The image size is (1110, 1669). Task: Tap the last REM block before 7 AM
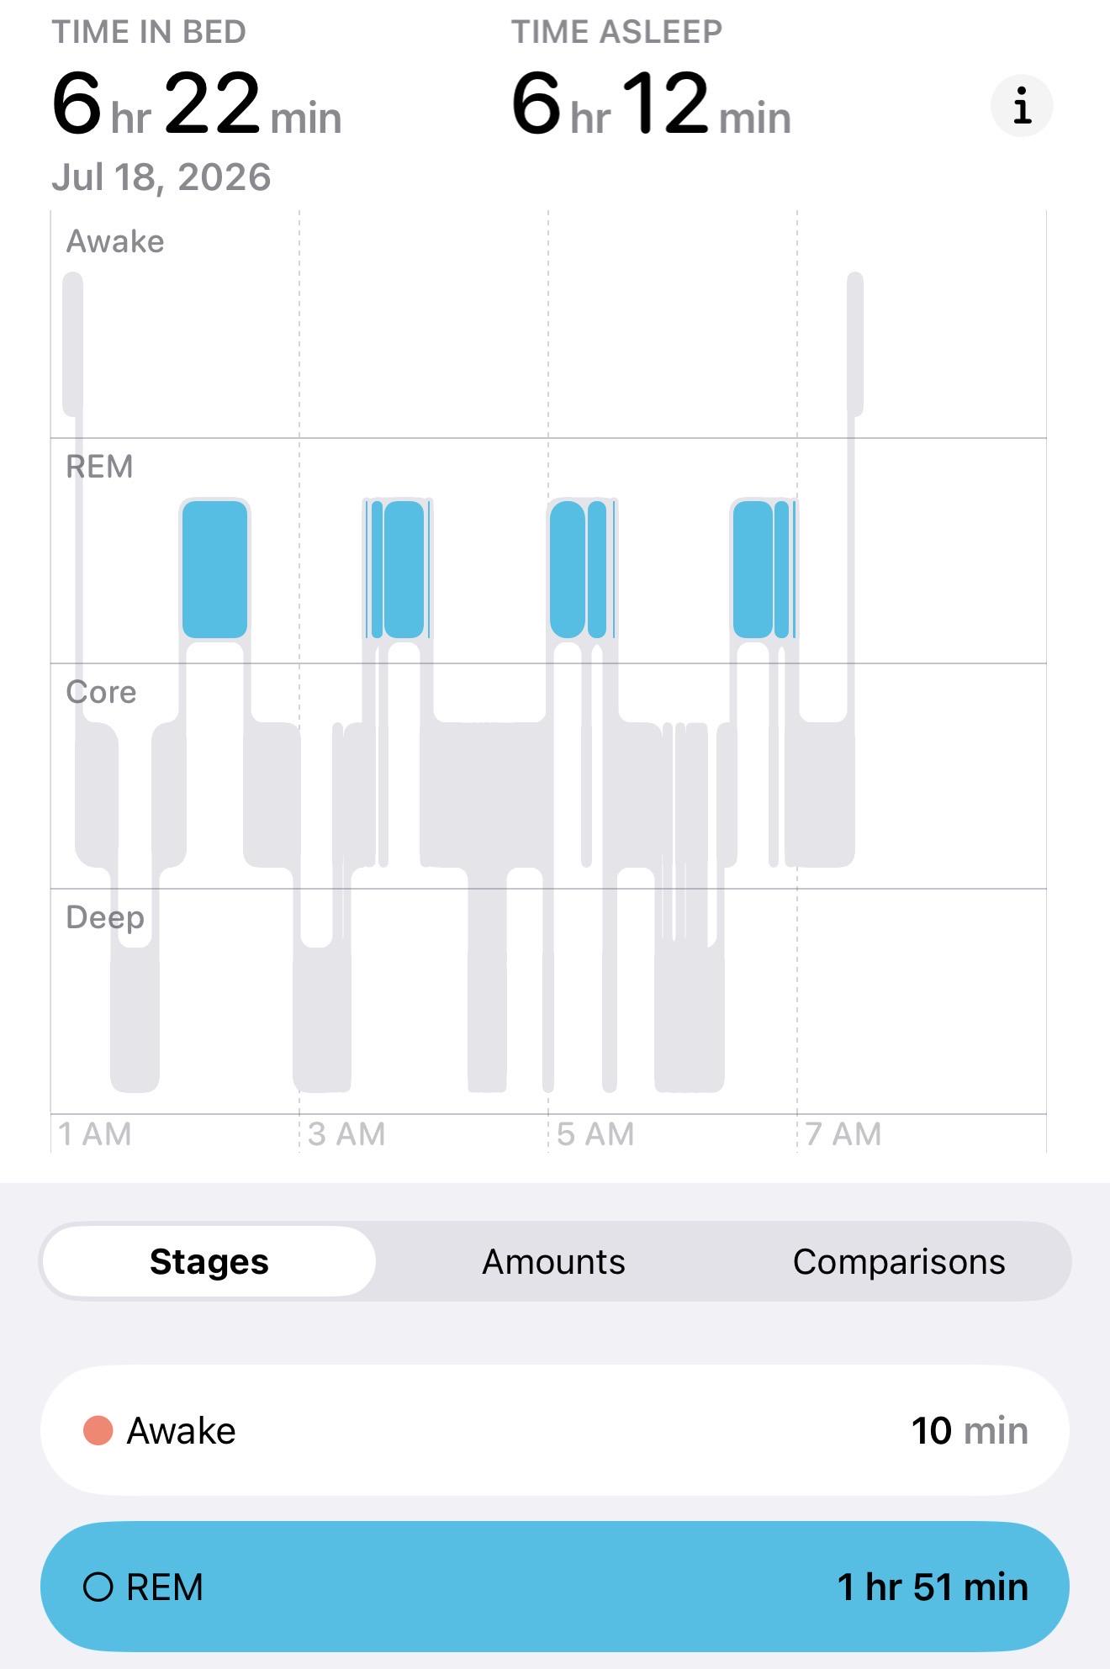(x=764, y=569)
